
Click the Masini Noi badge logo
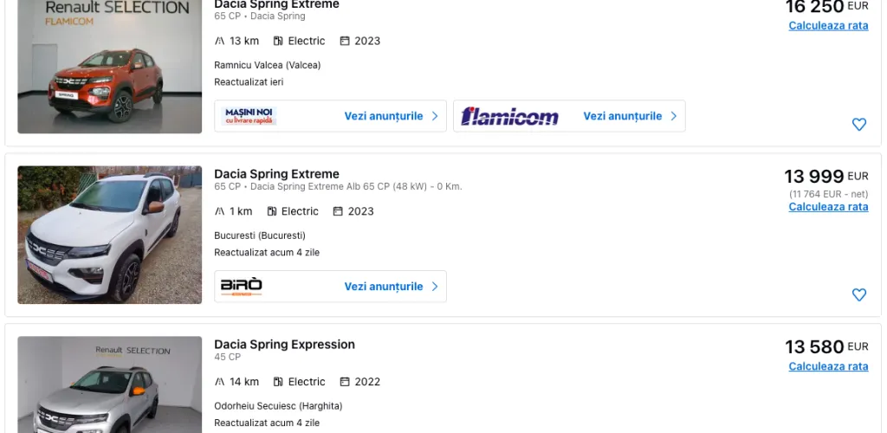(249, 116)
